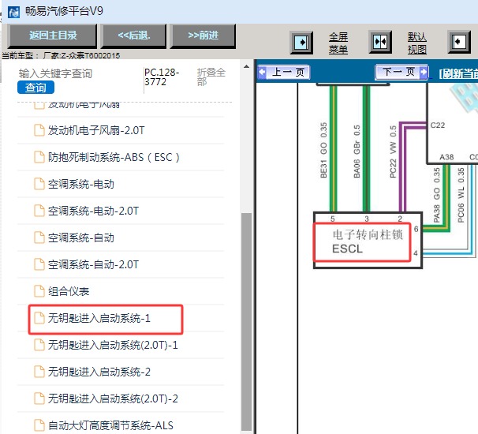Click the 畅易汽修平台V9 app icon
The height and width of the screenshot is (434, 478).
point(13,12)
